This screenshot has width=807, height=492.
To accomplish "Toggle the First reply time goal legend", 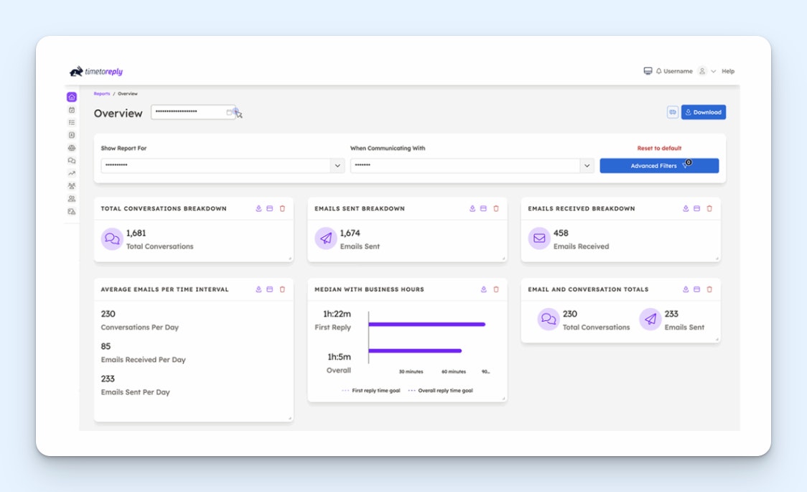I will (x=371, y=391).
